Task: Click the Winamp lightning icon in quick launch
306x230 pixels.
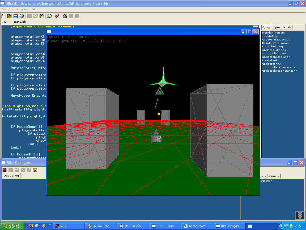Action: 43,226
